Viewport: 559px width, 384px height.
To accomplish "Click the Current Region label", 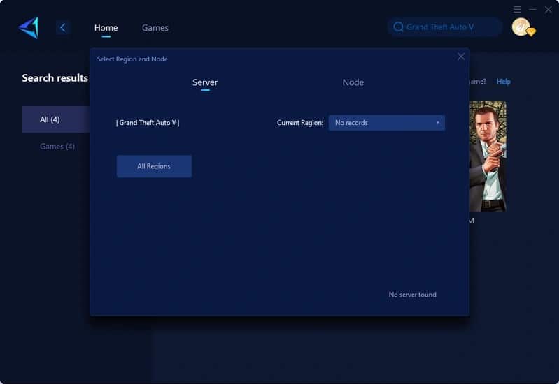I will point(300,123).
